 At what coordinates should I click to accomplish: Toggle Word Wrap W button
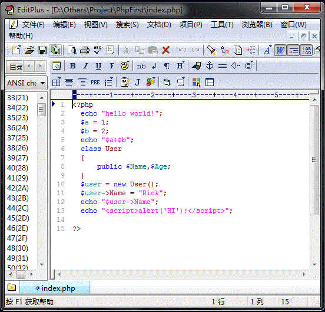[280, 50]
